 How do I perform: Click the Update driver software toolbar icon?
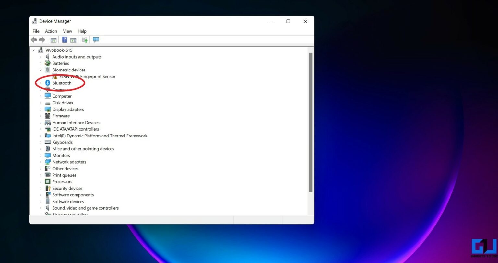pos(84,39)
